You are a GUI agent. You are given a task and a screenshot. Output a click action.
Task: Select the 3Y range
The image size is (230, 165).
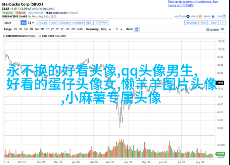[x=57, y=29]
